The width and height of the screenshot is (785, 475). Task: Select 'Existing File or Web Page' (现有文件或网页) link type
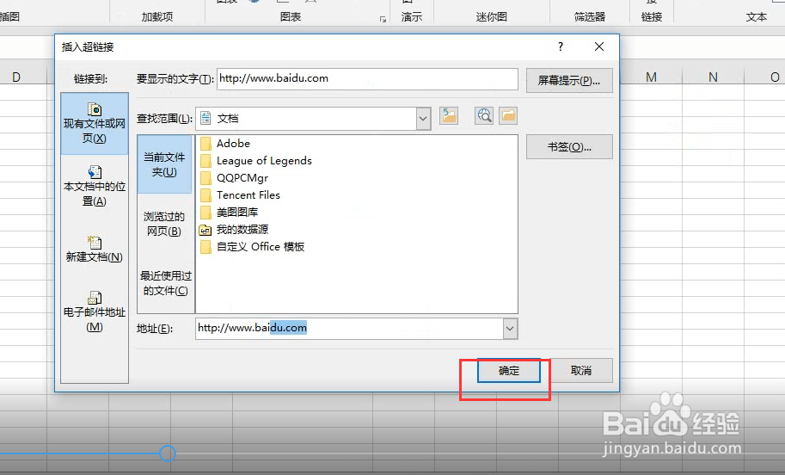pyautogui.click(x=94, y=123)
